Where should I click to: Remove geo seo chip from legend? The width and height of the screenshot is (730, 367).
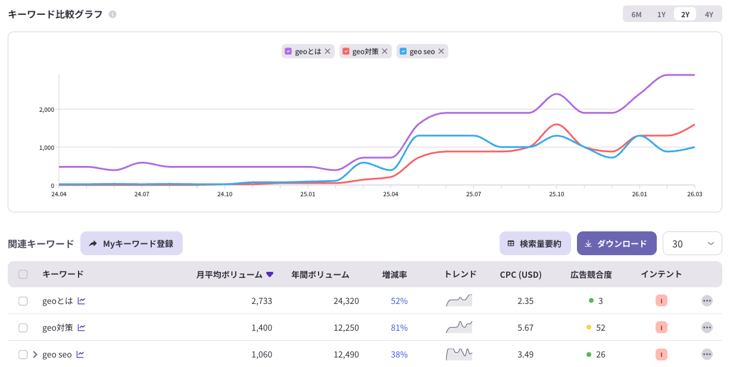[x=441, y=52]
